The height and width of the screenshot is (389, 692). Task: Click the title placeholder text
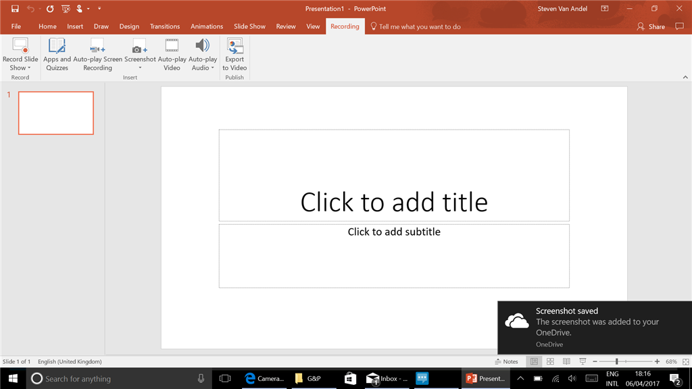tap(394, 202)
